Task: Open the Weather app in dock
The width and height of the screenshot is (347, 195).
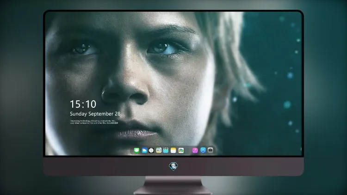Action: click(x=144, y=150)
